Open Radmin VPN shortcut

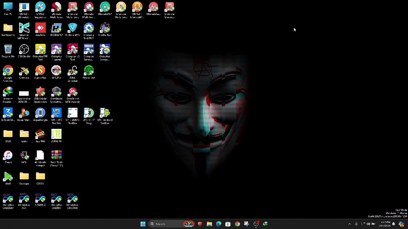tap(72, 30)
